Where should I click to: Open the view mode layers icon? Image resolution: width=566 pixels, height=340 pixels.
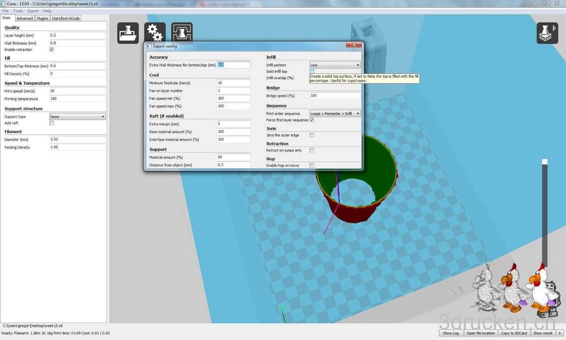(x=547, y=33)
